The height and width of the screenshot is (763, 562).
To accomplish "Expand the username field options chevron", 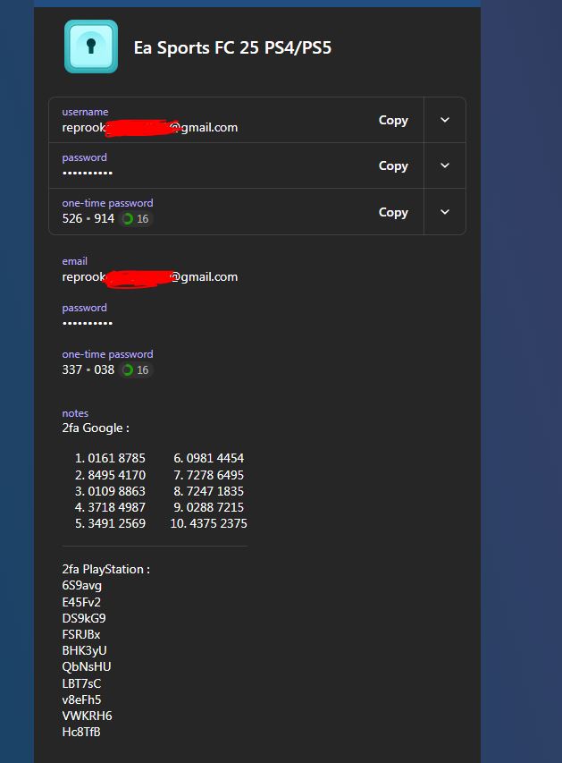I will 445,120.
